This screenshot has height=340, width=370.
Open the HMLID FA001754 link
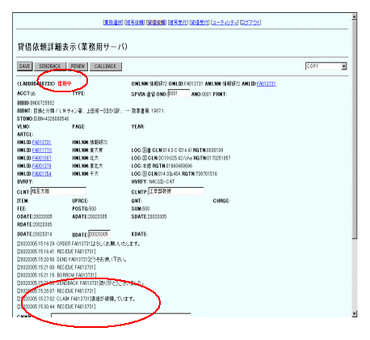(x=42, y=173)
